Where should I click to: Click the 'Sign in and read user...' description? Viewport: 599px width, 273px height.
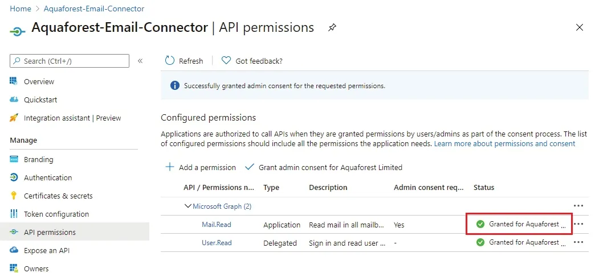(x=347, y=243)
